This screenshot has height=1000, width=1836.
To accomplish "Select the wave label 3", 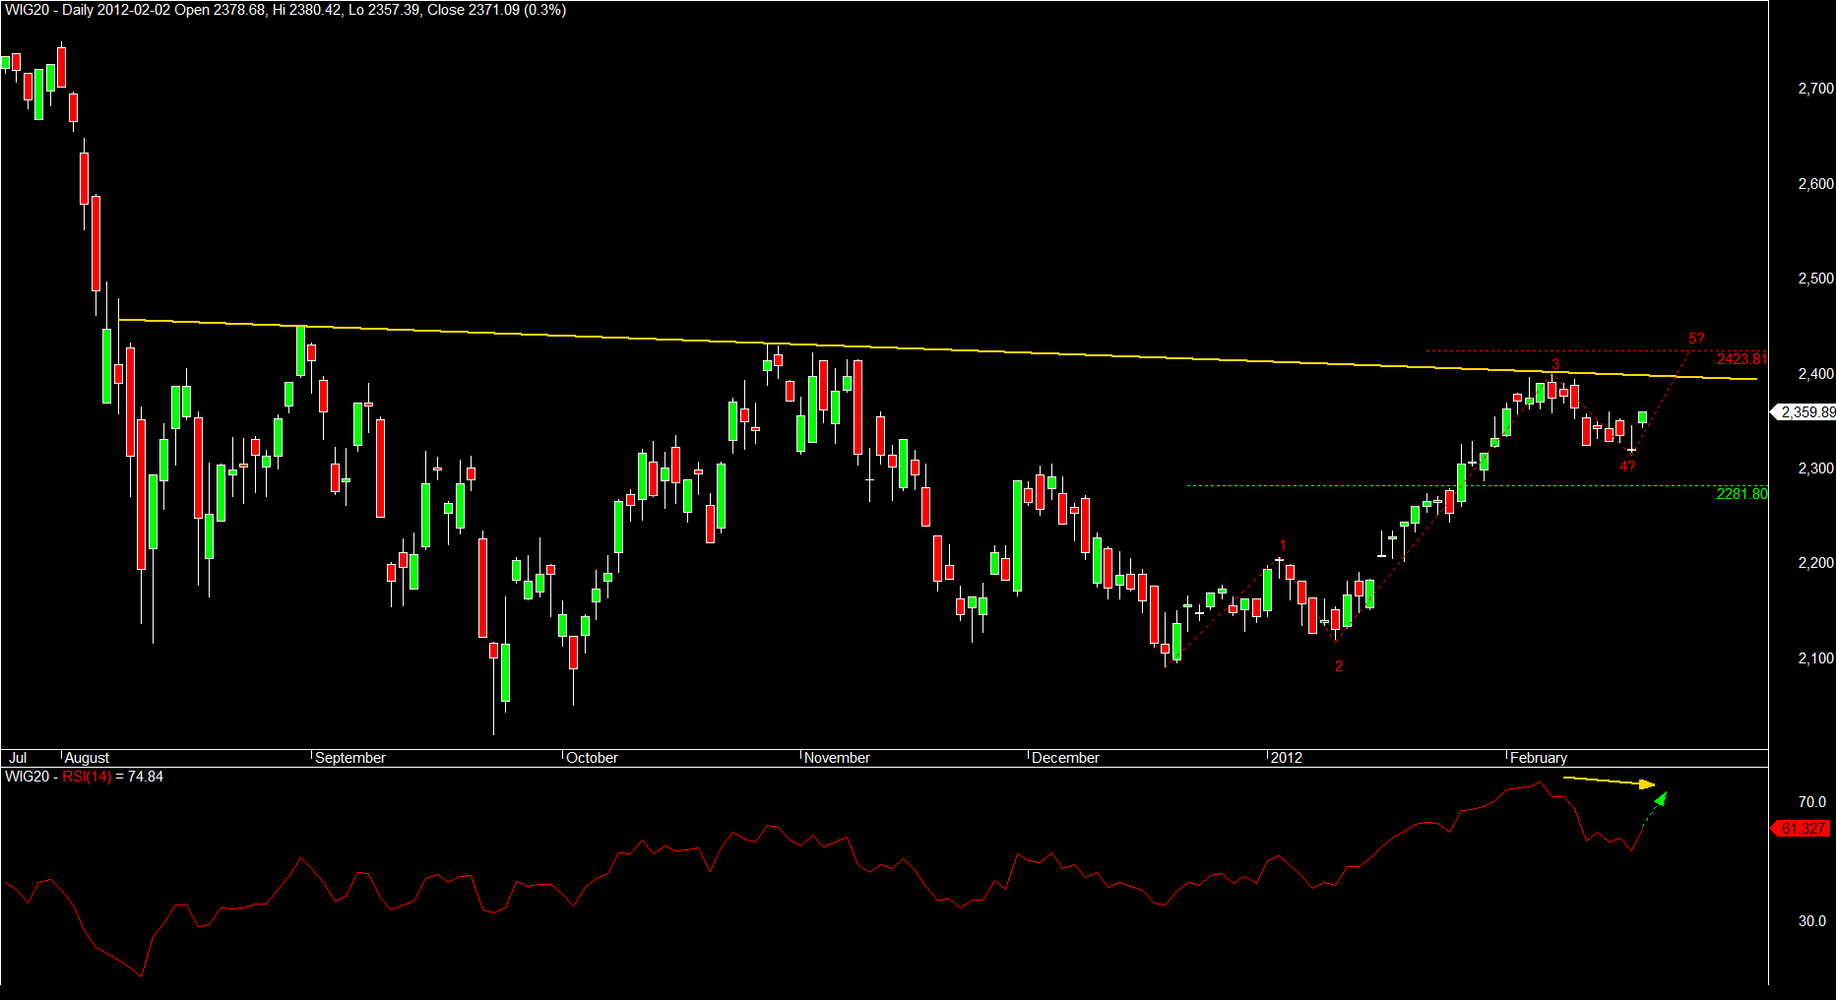I will click(x=1555, y=364).
